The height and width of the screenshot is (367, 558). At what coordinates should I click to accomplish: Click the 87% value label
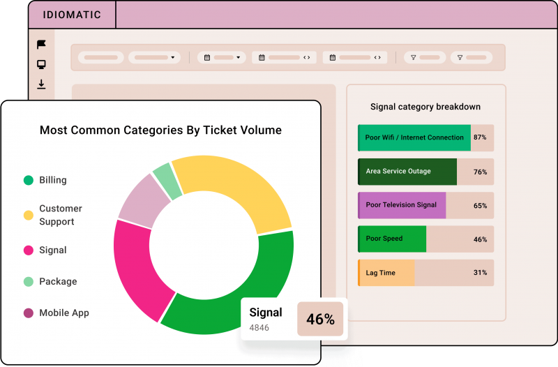point(480,137)
